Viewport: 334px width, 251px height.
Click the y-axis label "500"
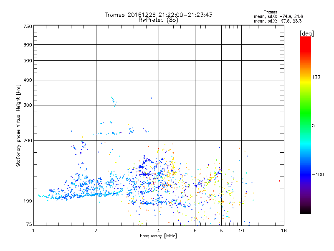pyautogui.click(x=28, y=61)
